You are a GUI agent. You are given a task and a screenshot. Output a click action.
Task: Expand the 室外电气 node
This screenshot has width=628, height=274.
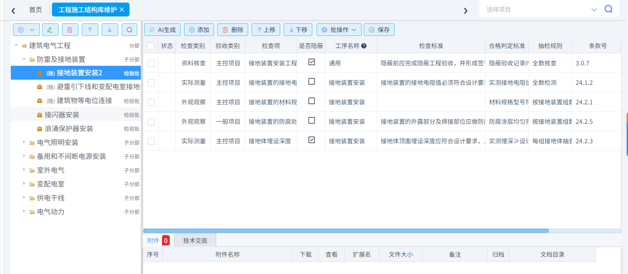pos(24,170)
